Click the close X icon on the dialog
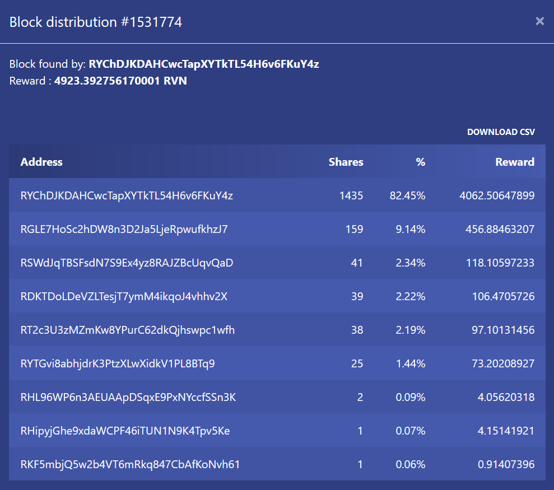The height and width of the screenshot is (490, 554). 539,21
